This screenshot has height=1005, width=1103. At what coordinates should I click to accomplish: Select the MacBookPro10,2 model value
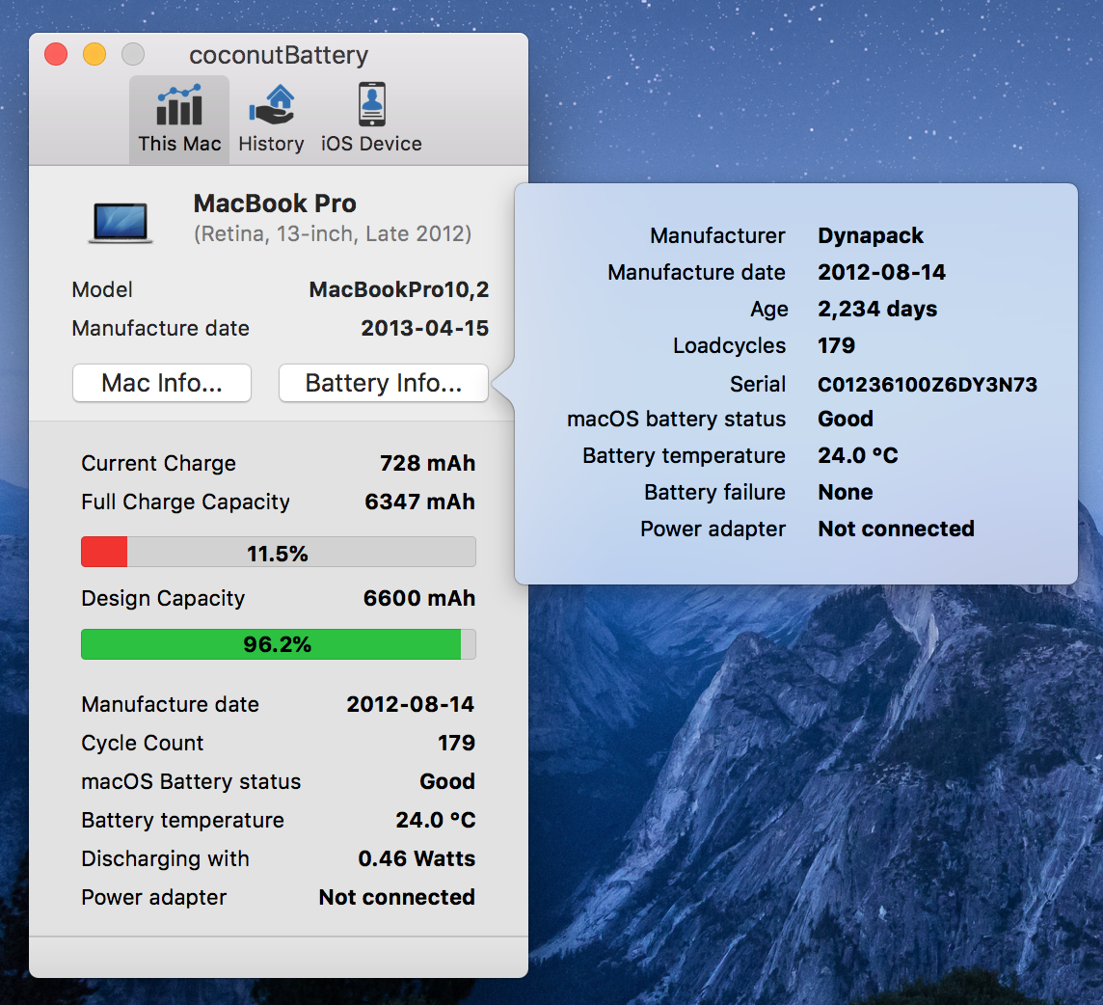pos(399,289)
